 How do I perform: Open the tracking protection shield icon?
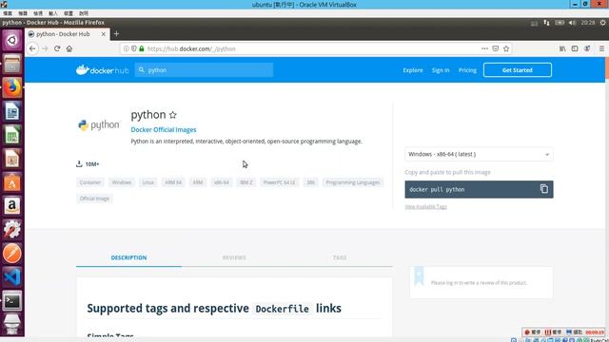[134, 48]
